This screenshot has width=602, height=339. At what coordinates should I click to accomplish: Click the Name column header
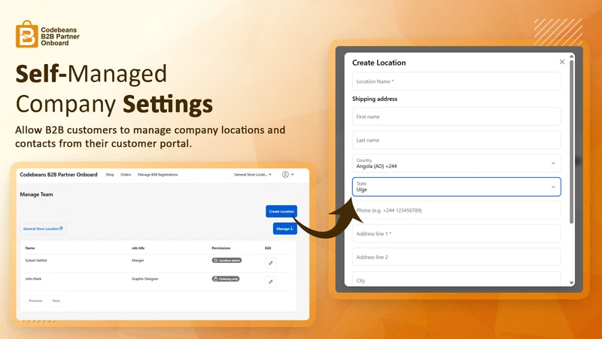[30, 248]
